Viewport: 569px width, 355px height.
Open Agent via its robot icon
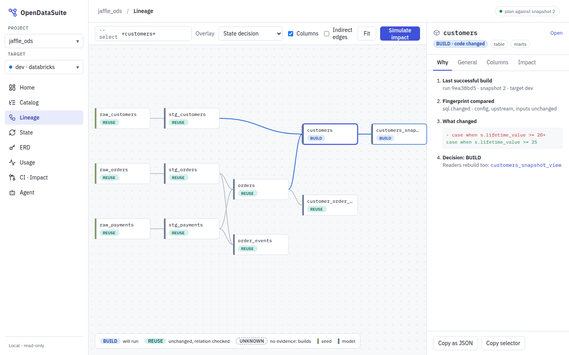(12, 192)
